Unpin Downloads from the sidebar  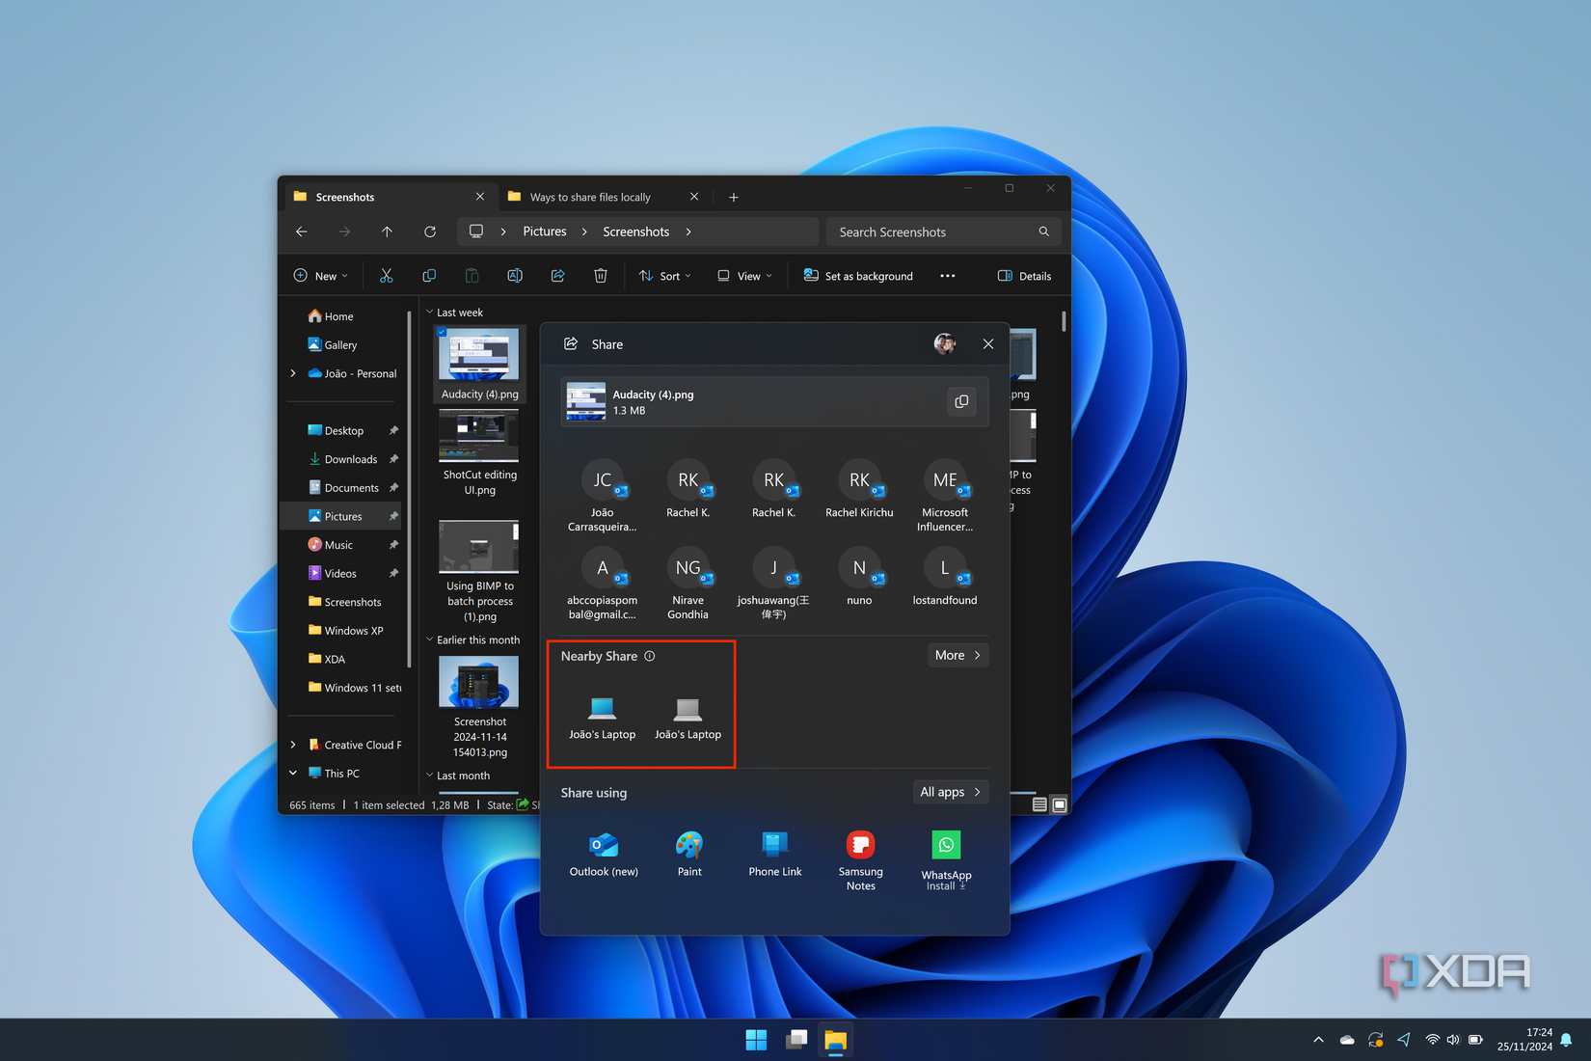coord(394,459)
